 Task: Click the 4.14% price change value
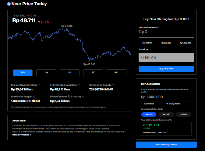tap(45, 22)
